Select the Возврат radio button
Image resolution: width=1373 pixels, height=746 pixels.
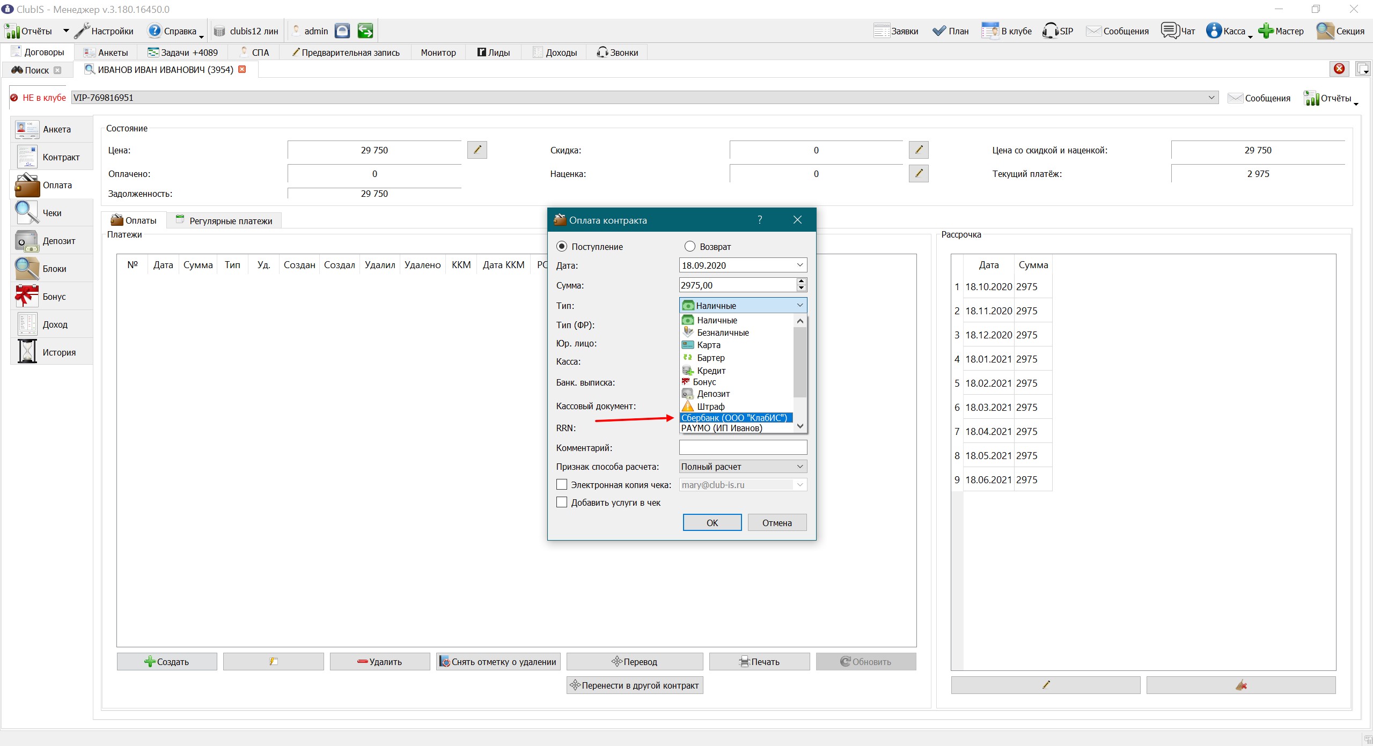coord(690,247)
